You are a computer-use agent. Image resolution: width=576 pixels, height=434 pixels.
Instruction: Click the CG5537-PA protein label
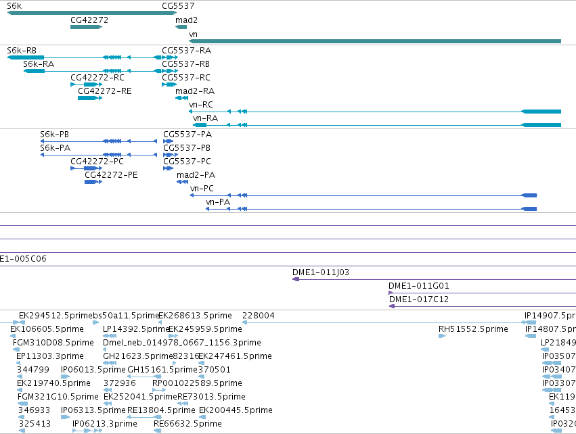[187, 135]
